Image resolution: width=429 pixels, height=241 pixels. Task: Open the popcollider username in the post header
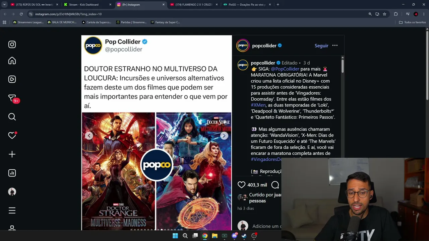tap(264, 46)
